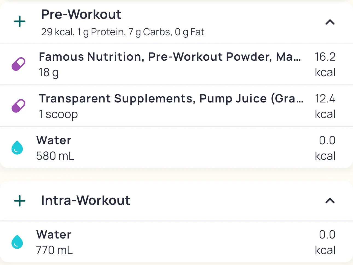Tap the 1 scoop serving text

tap(58, 114)
